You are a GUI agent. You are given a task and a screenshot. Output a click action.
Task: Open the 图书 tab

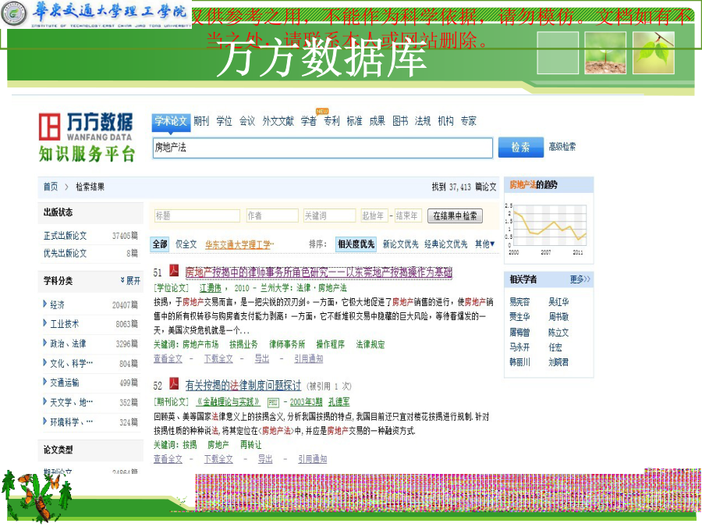[400, 121]
